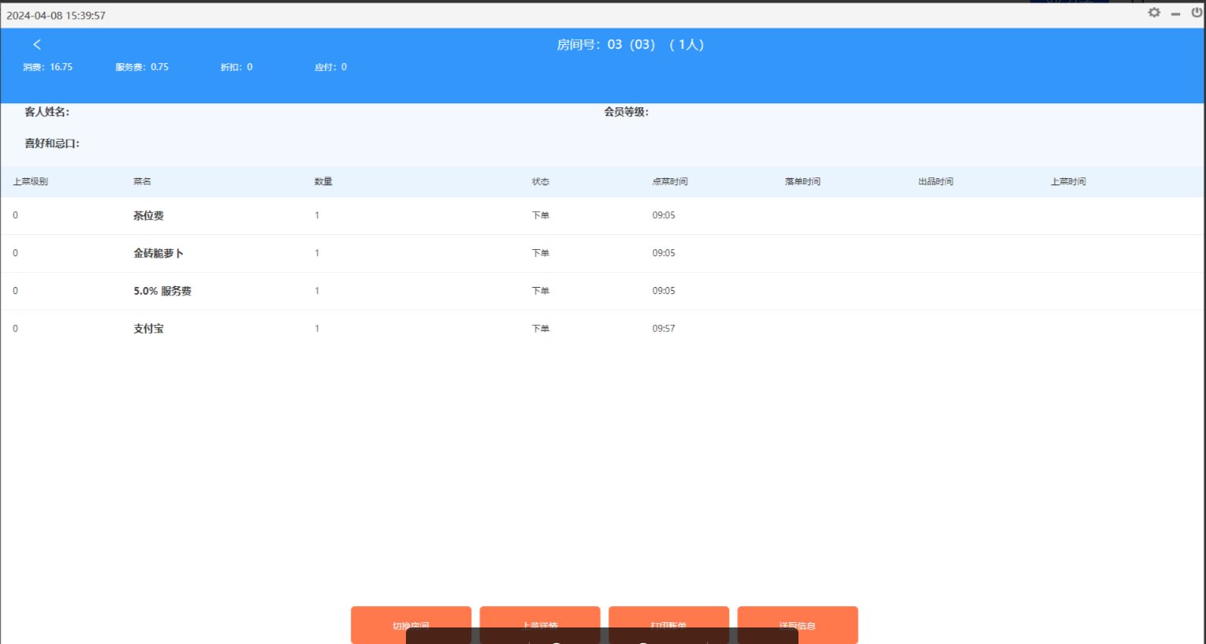This screenshot has width=1206, height=644.
Task: Click the 送厨信息 button
Action: 797,617
